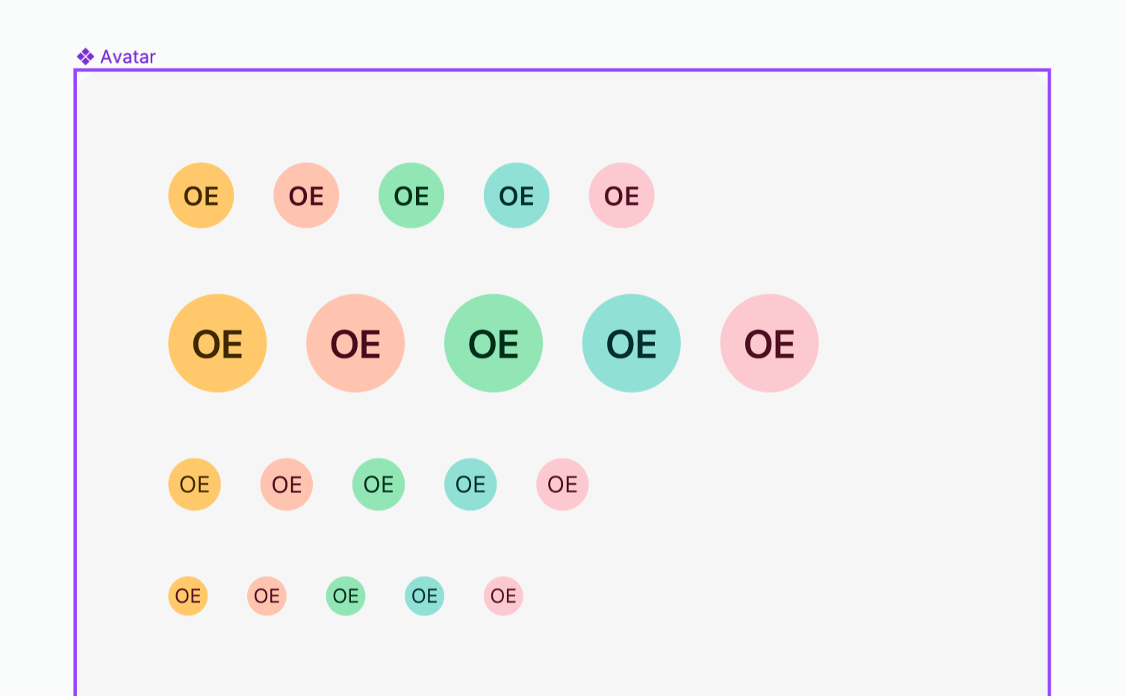The width and height of the screenshot is (1126, 696).
Task: Click the largest orange OE avatar
Action: pos(218,344)
